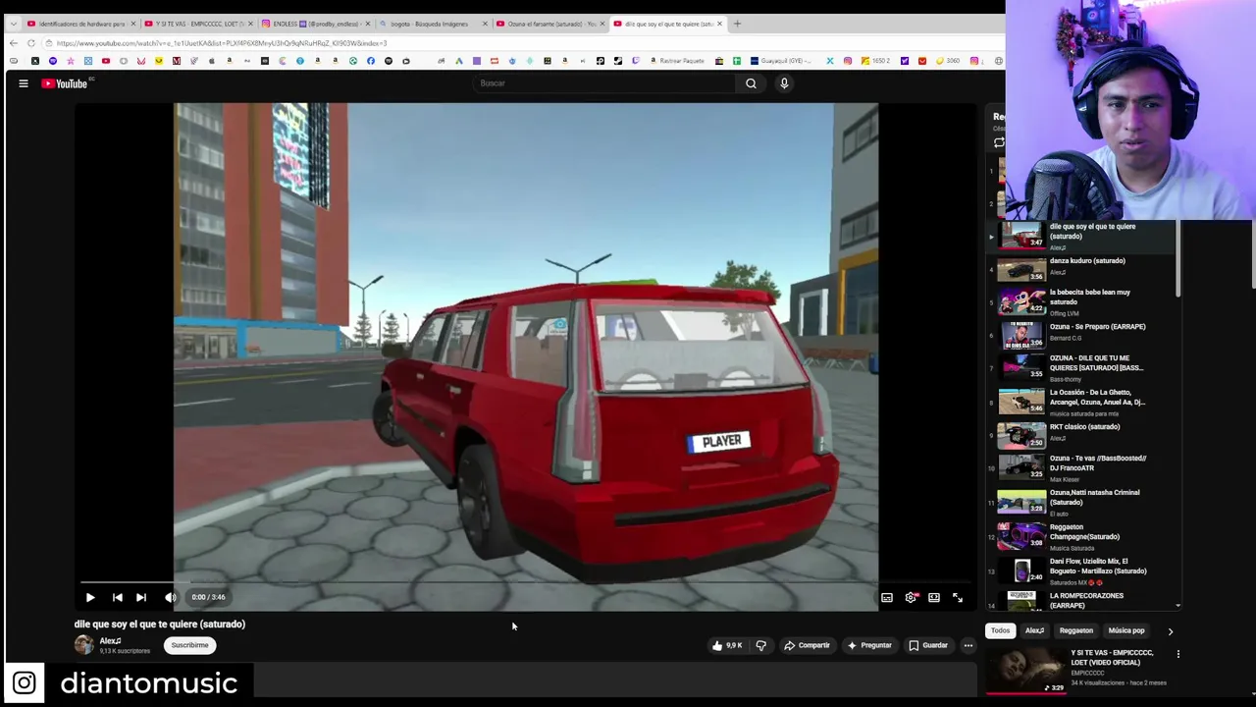1256x707 pixels.
Task: Open la bebecita bebe lean muy saturado
Action: click(1089, 297)
